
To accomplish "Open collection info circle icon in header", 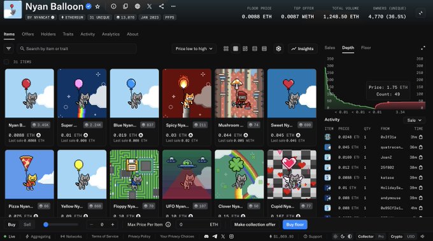I will pyautogui.click(x=113, y=6).
